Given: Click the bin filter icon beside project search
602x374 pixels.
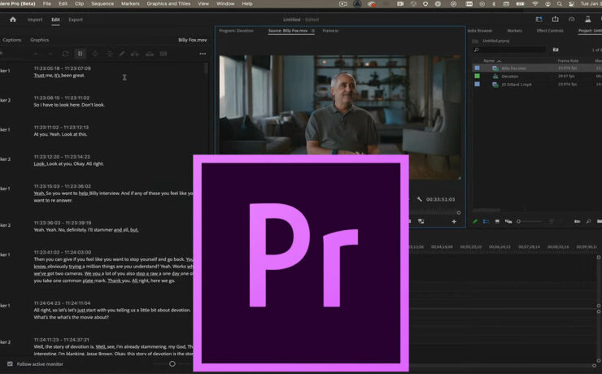Looking at the screenshot, I should 556,50.
